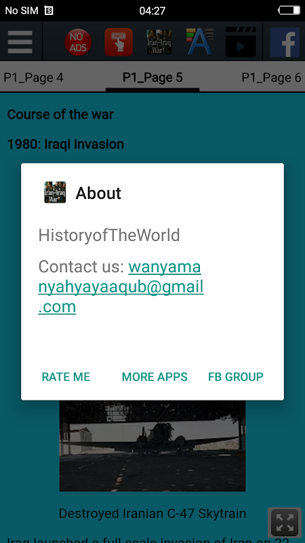Open the text font settings A icon
305x543 pixels.
199,42
